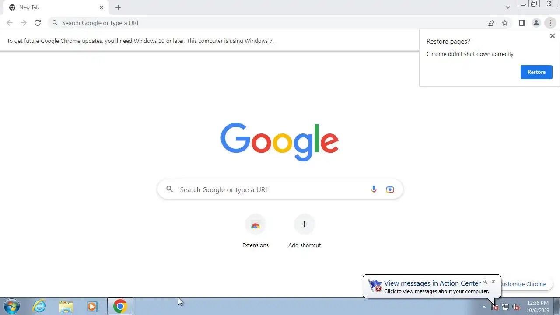Open the Windows Start button
Screen dimensions: 560x315
(x=11, y=307)
